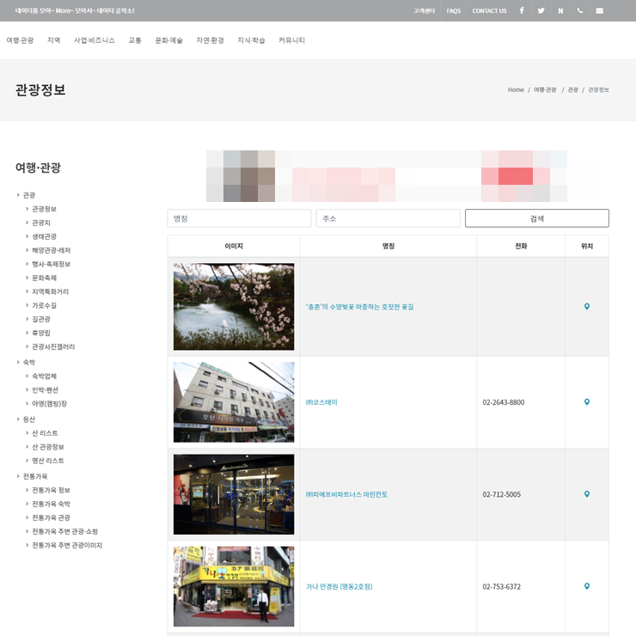Image resolution: width=636 pixels, height=636 pixels.
Task: Select 산 리스트 in the sidebar
Action: [45, 433]
